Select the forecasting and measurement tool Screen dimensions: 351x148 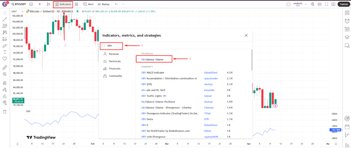(5, 39)
